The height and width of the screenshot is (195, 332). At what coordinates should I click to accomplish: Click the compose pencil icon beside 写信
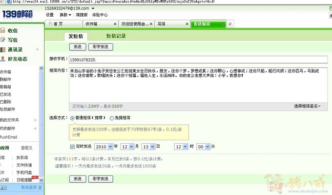[x=2, y=40]
